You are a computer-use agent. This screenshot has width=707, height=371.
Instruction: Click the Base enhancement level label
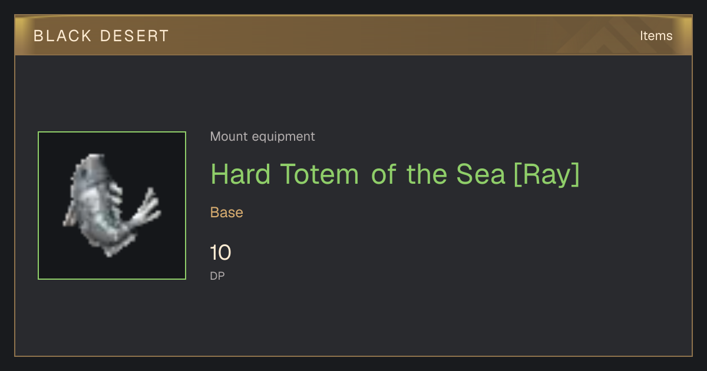tap(227, 213)
